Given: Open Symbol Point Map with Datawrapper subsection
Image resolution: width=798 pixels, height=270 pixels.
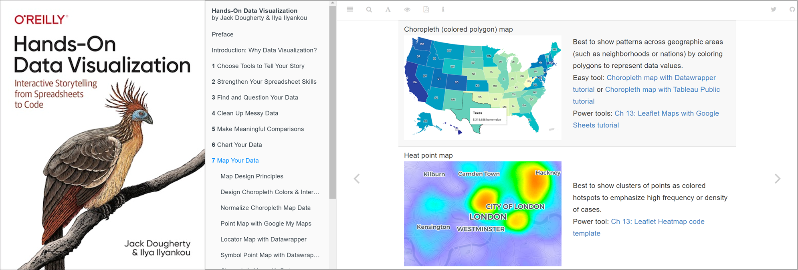Looking at the screenshot, I should pyautogui.click(x=270, y=255).
